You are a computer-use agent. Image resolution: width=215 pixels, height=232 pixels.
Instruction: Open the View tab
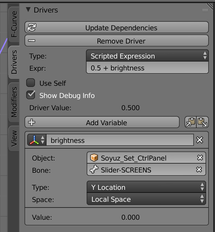[x=14, y=139]
